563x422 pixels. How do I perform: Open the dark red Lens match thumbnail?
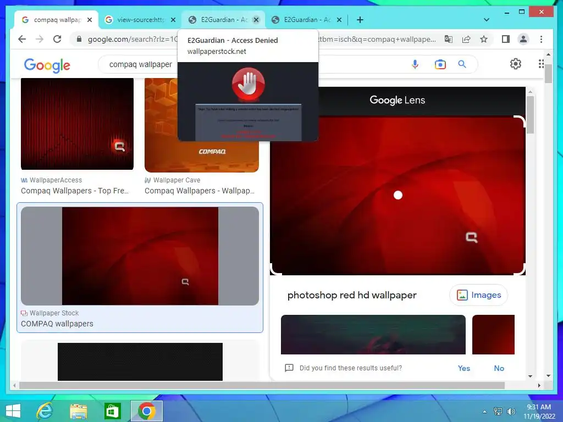point(493,335)
